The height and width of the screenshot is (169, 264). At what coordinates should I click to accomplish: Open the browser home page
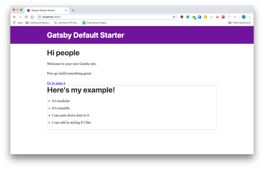32,17
